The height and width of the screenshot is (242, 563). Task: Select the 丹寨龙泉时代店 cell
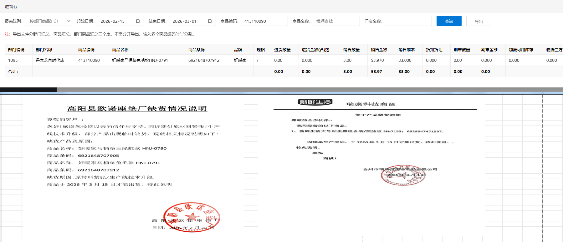click(x=50, y=60)
